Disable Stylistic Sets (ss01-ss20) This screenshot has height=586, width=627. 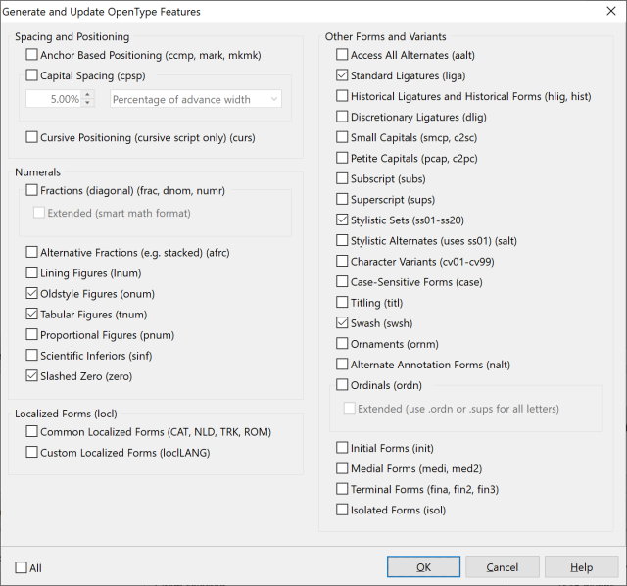tap(342, 220)
